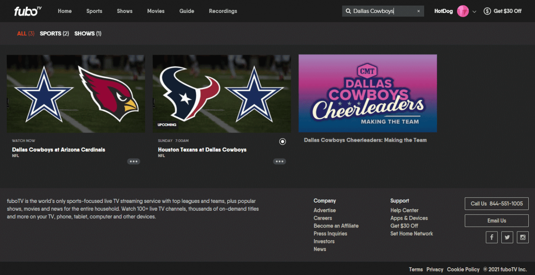Image resolution: width=535 pixels, height=275 pixels.
Task: Click the HotDog profile name
Action: 443,11
